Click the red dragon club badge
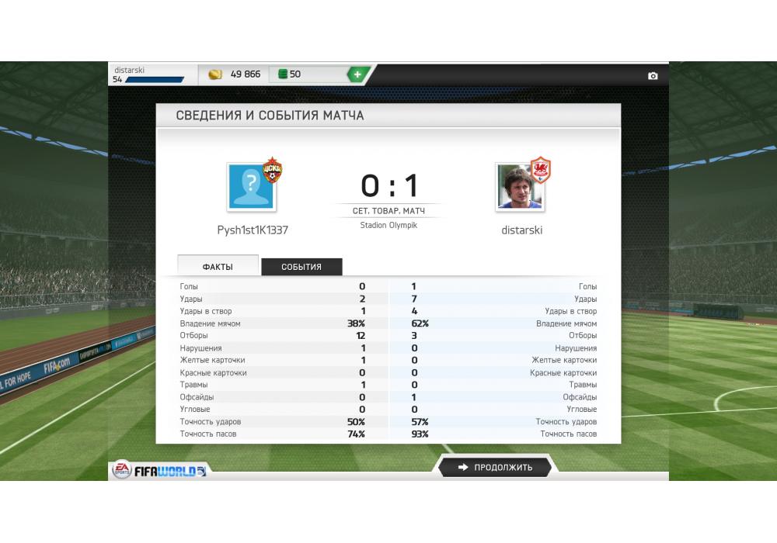 coord(541,170)
